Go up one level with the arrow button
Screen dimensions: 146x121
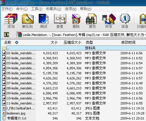coord(7,35)
